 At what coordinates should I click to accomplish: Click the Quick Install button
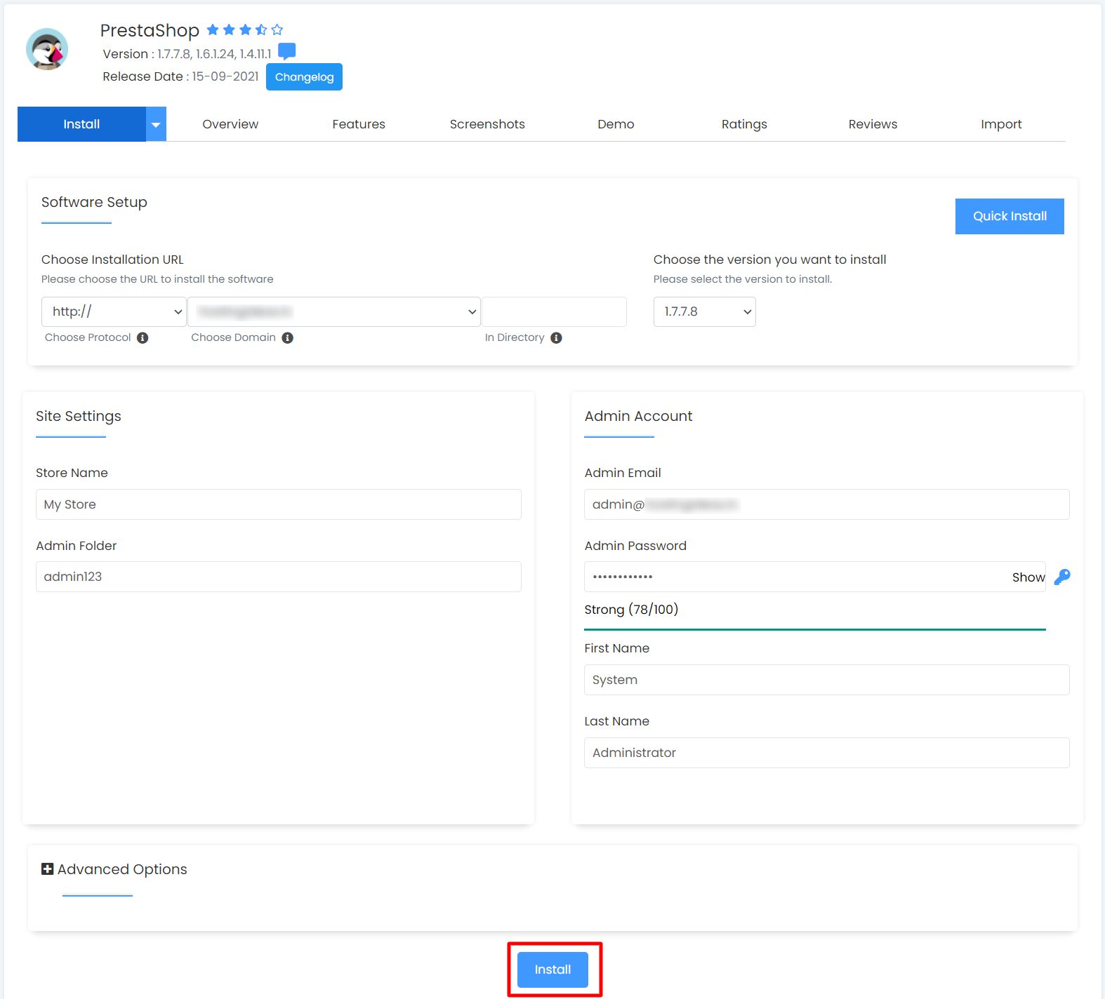[x=1010, y=216]
